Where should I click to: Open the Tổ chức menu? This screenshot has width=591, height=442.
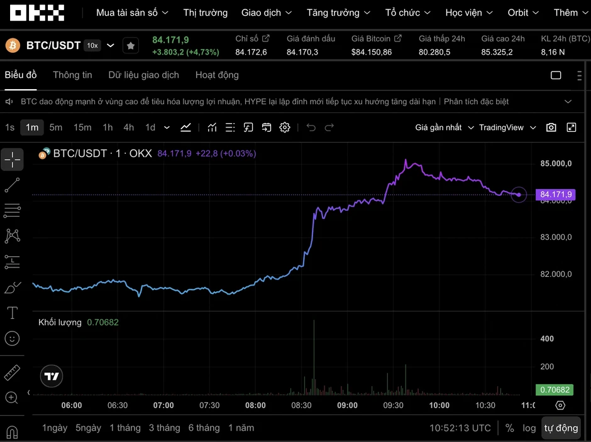pos(408,13)
